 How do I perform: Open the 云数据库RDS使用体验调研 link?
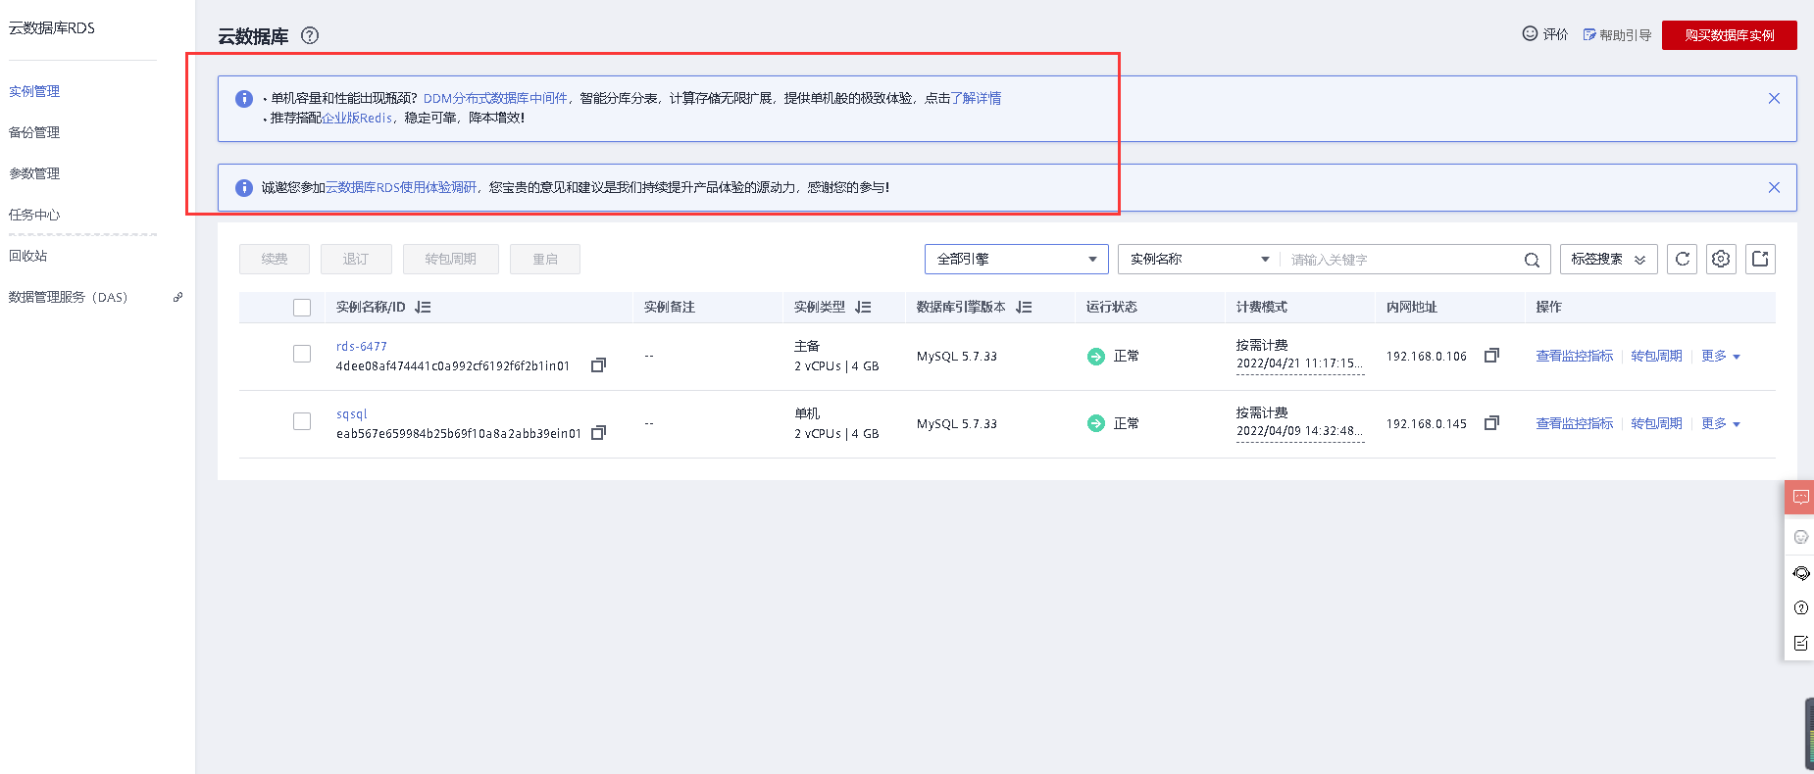pyautogui.click(x=401, y=187)
